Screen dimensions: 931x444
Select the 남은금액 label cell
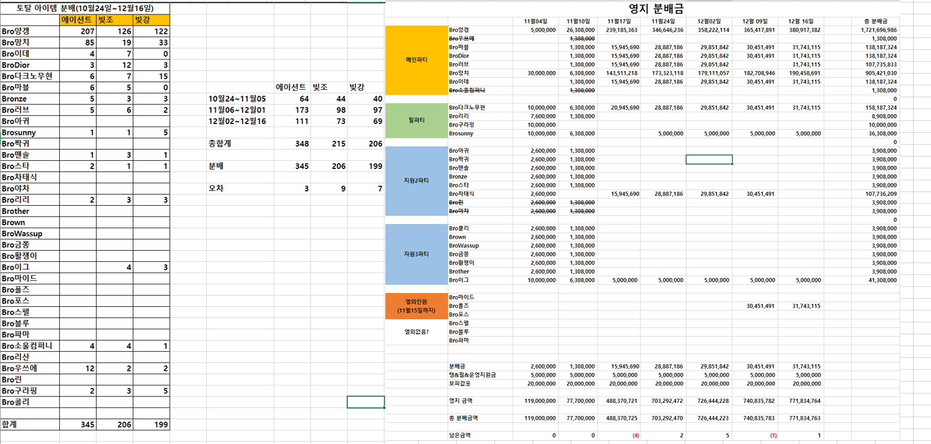click(461, 436)
